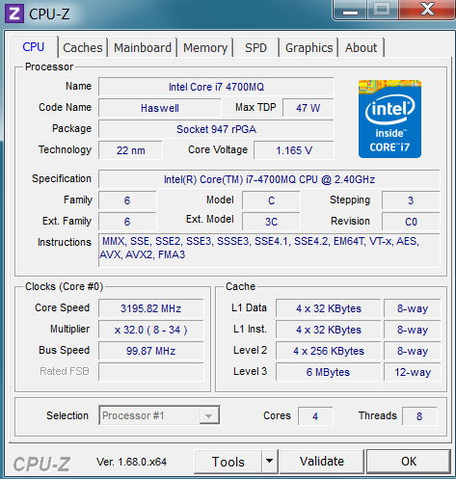Click the Level 2 size 4 x 256 KBytes
Screen dimensions: 456x479
329,351
